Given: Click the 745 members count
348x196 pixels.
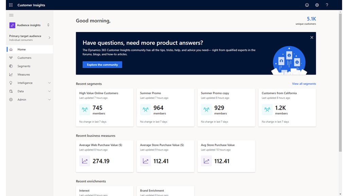Looking at the screenshot, I should click(x=98, y=108).
